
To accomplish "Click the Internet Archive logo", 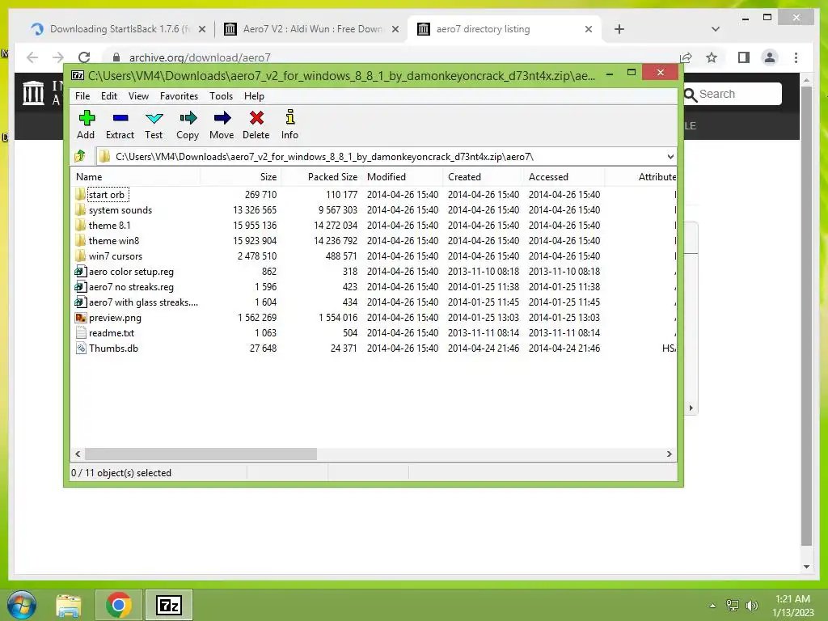I will 33,93.
